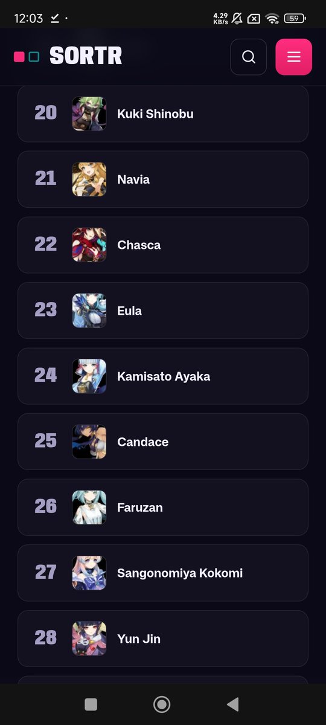326x725 pixels.
Task: Open Android recent apps square button
Action: click(x=91, y=704)
